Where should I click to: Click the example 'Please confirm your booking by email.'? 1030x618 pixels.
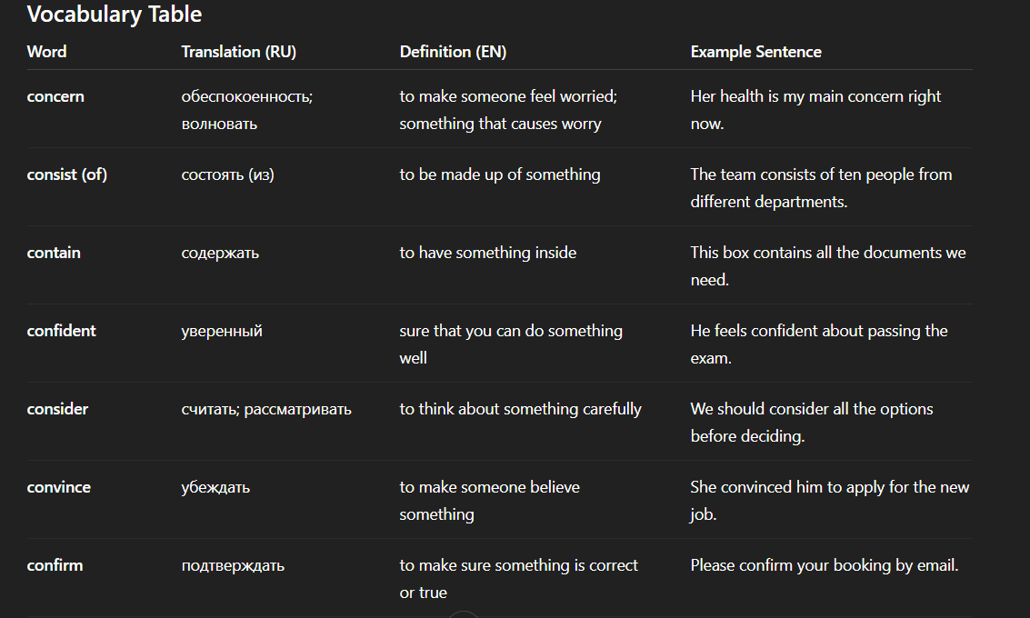824,565
